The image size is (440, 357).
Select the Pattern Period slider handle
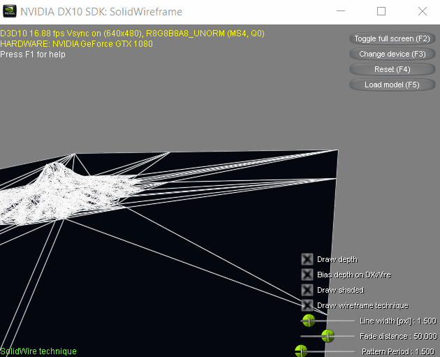pyautogui.click(x=301, y=351)
